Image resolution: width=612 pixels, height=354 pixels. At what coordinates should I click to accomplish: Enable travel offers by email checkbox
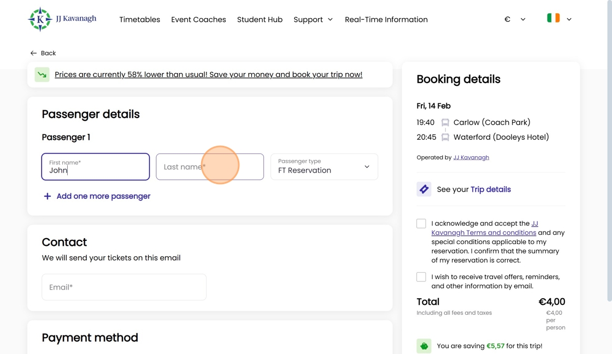(x=421, y=277)
